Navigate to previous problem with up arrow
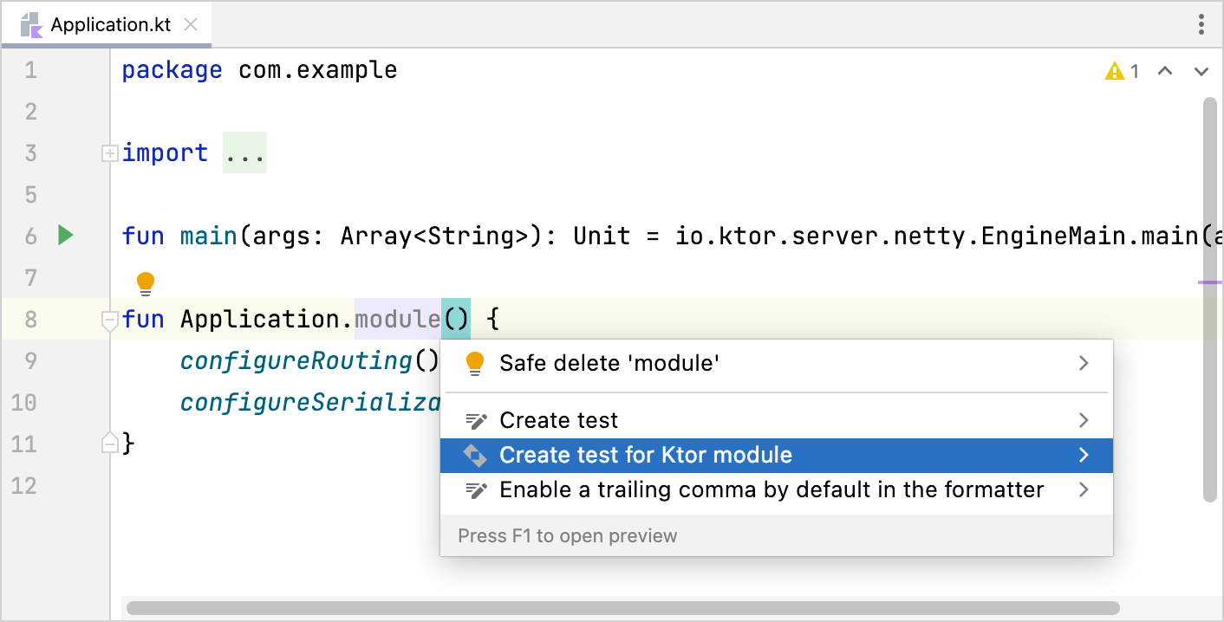Image resolution: width=1224 pixels, height=622 pixels. point(1165,71)
